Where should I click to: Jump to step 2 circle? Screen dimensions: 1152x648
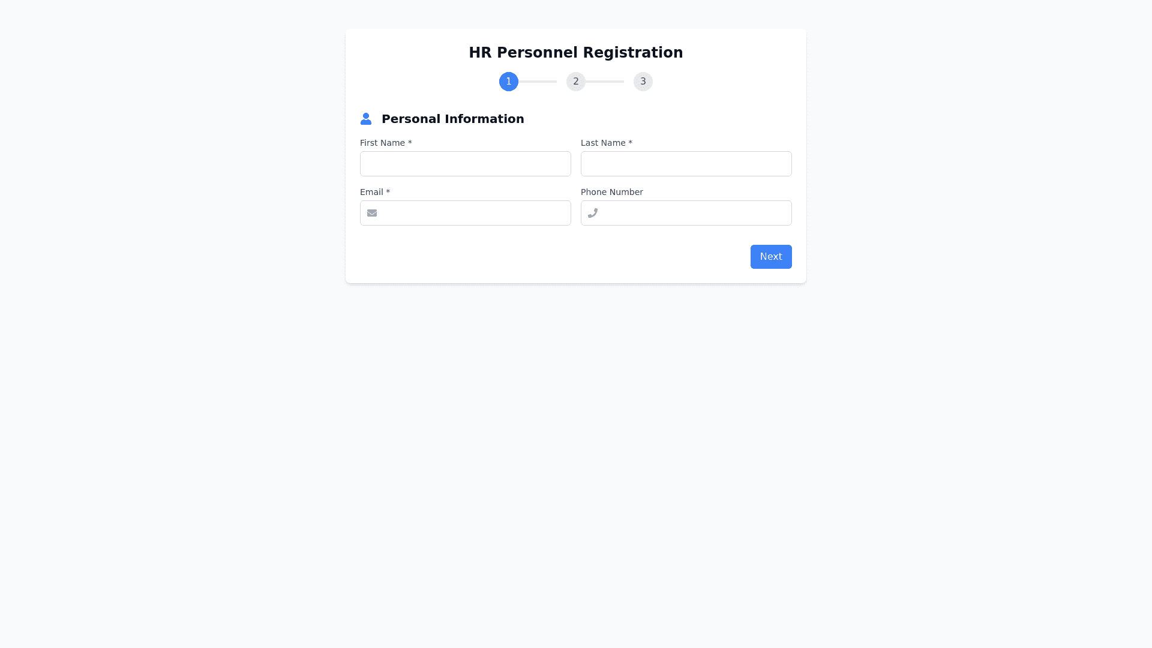point(576,82)
